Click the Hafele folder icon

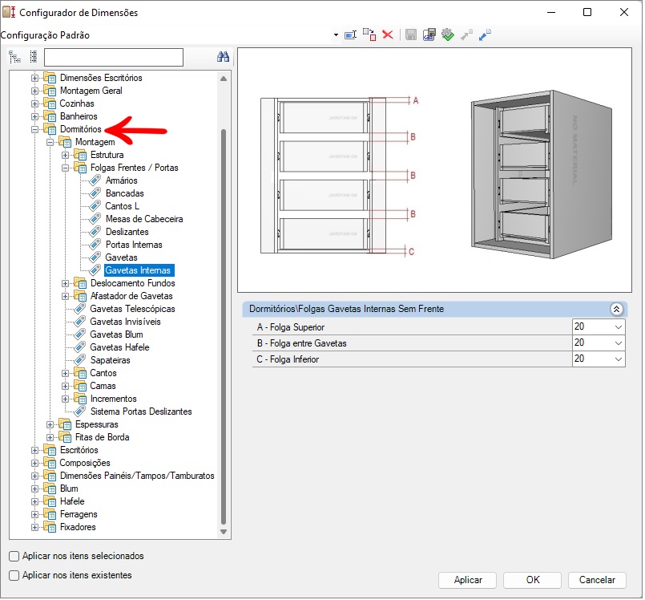50,501
